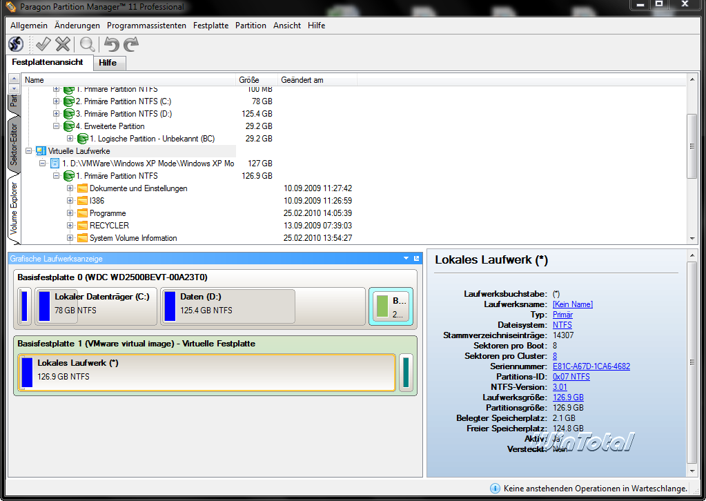
Task: Apply pending changes with the checkmark icon
Action: (x=43, y=44)
